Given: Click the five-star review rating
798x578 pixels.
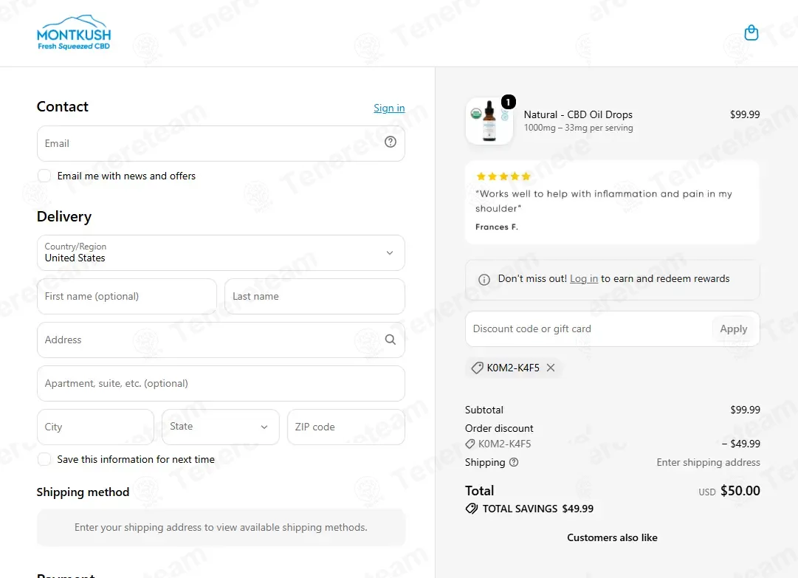Looking at the screenshot, I should point(503,176).
